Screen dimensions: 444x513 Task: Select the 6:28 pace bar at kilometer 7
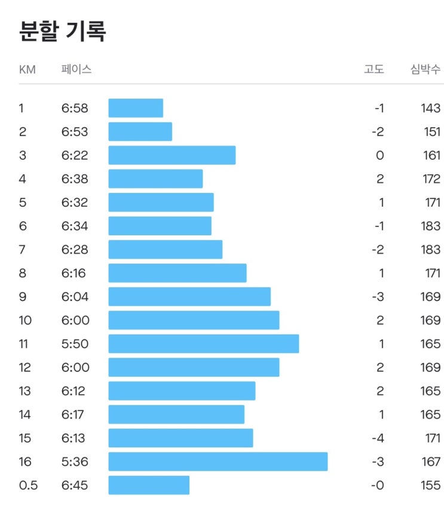pyautogui.click(x=166, y=249)
